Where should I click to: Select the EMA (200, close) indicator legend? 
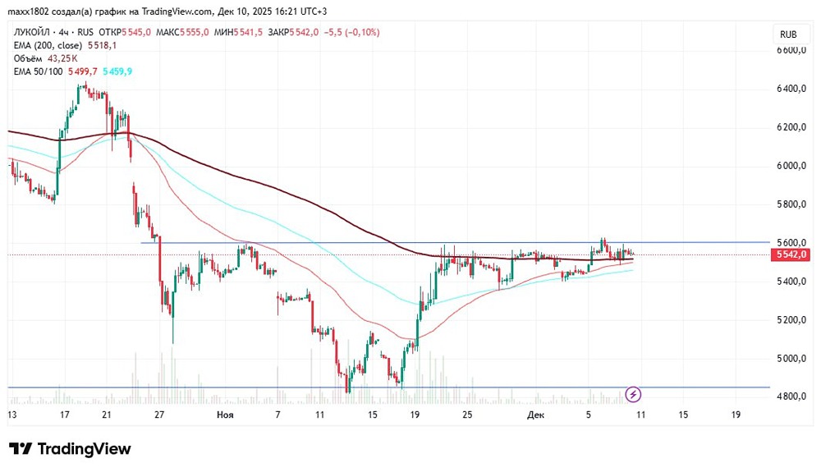pyautogui.click(x=46, y=45)
